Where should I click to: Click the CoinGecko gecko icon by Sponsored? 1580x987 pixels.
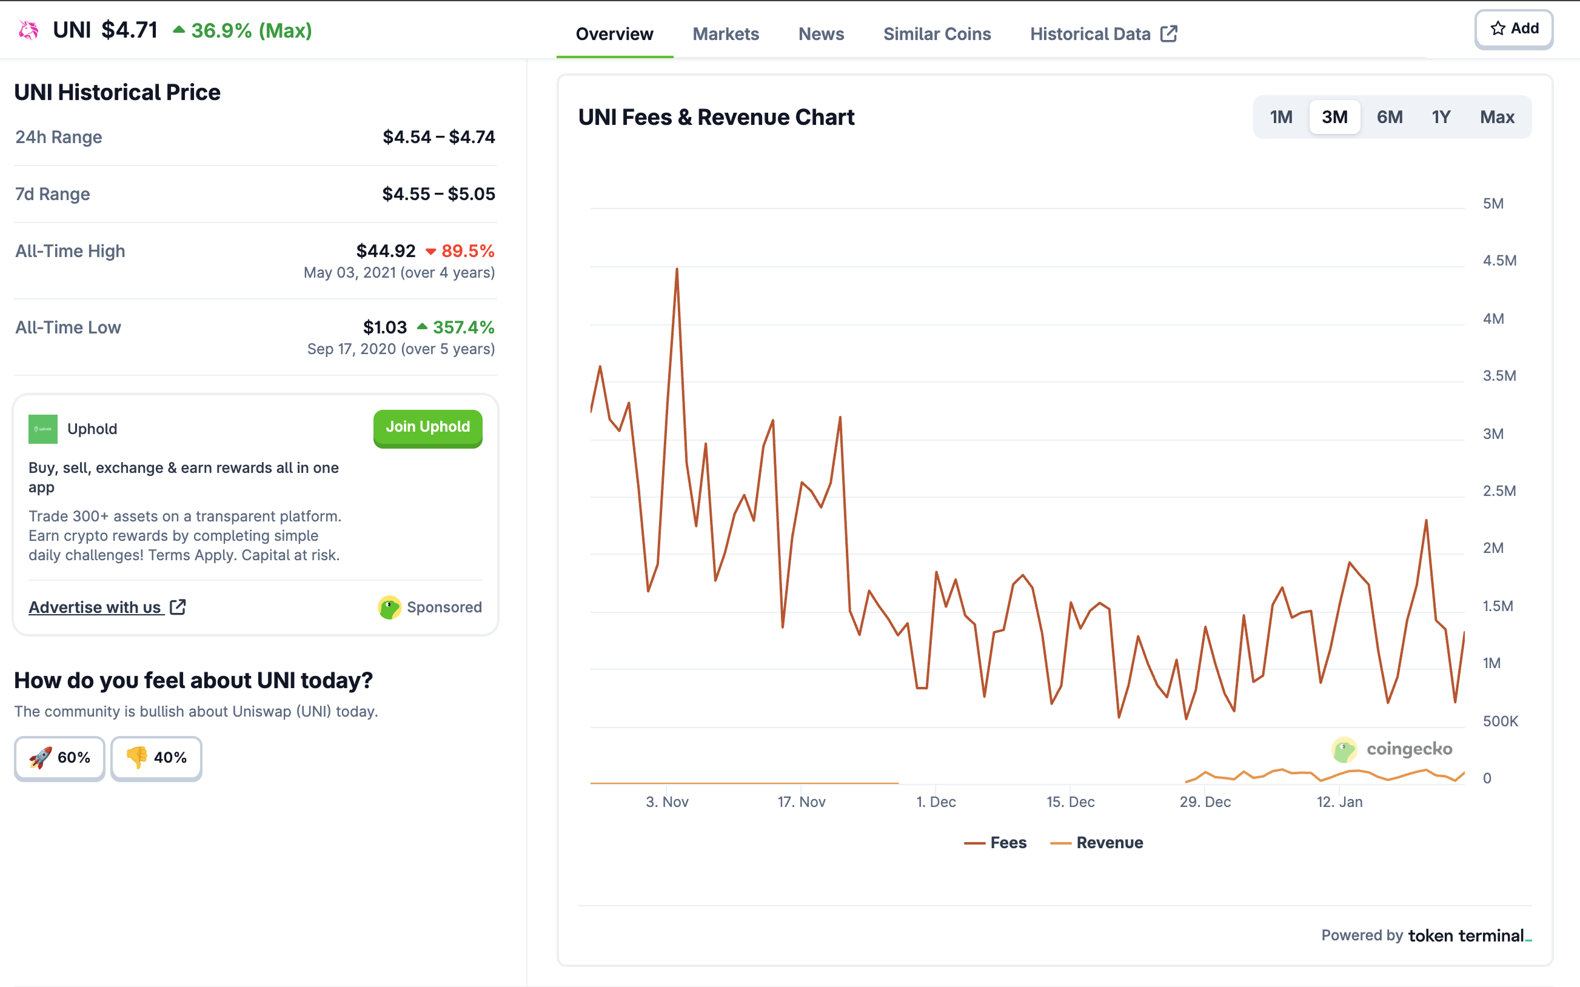tap(390, 607)
